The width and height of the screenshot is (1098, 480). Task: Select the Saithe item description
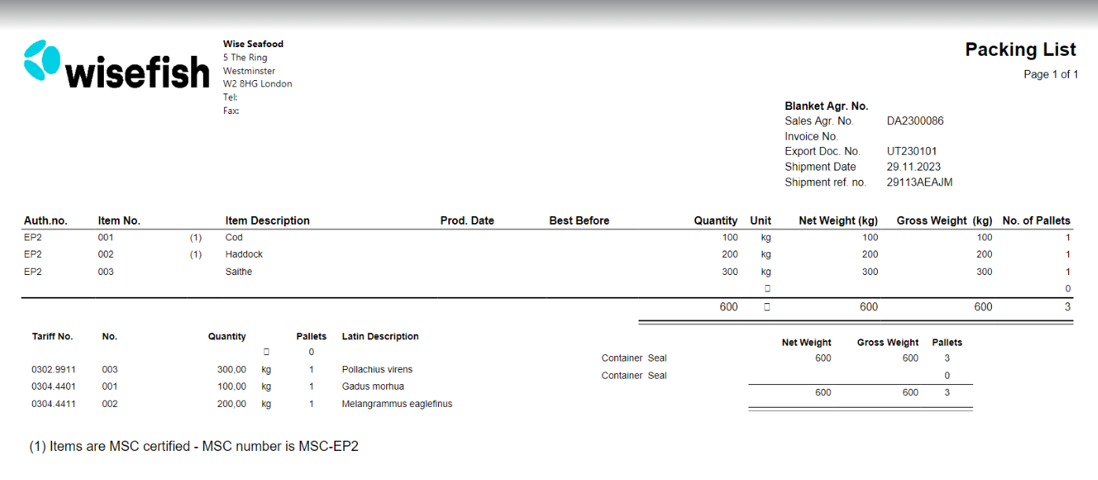click(238, 272)
